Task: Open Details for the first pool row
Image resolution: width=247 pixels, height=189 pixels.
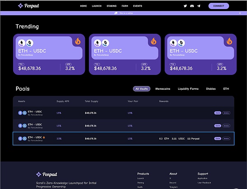Action: [x=226, y=112]
